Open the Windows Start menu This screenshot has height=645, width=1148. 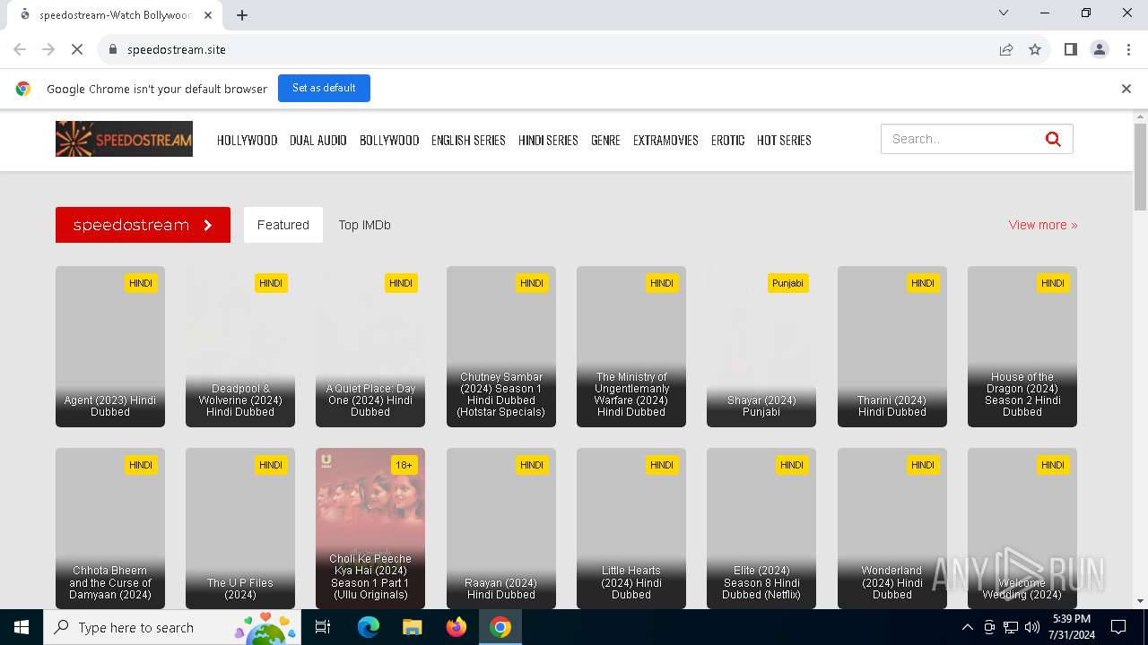pyautogui.click(x=22, y=627)
